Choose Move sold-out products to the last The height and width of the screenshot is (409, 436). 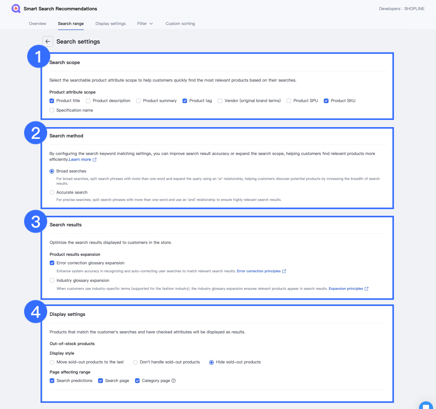click(52, 362)
